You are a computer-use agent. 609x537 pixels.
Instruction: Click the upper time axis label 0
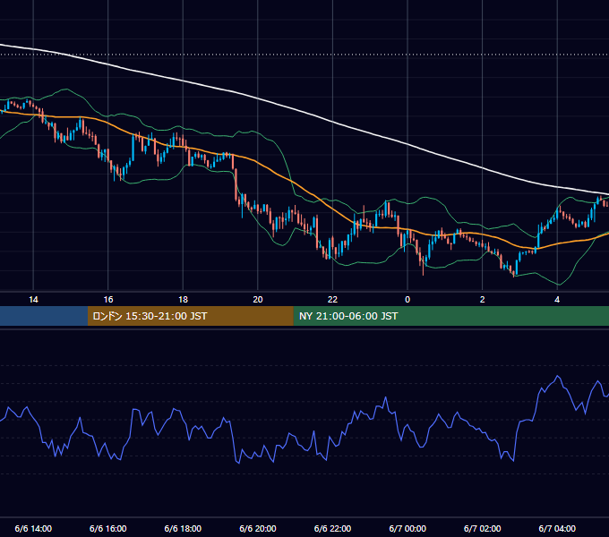pos(407,300)
